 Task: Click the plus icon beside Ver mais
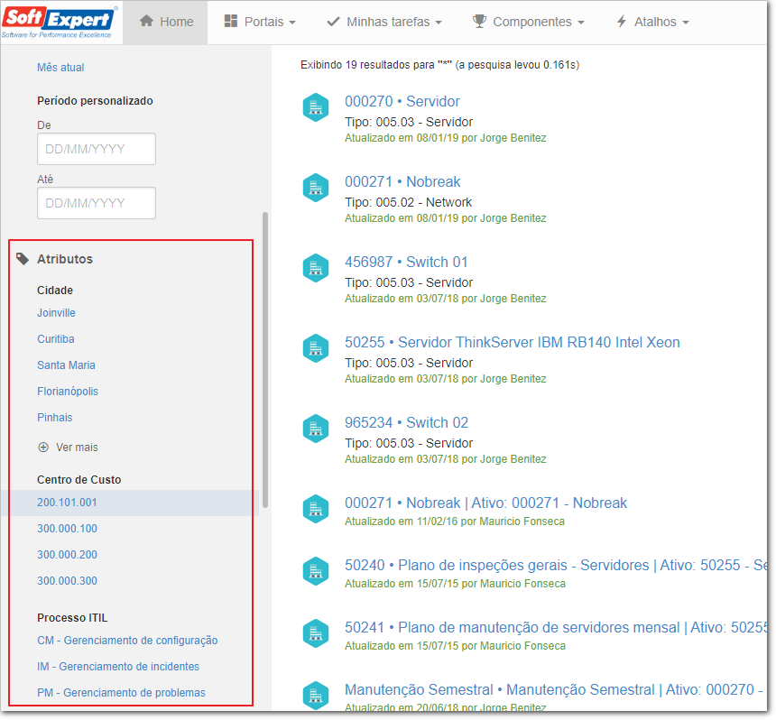43,448
